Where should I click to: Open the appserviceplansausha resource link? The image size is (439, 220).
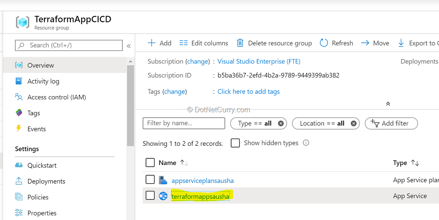tap(202, 181)
